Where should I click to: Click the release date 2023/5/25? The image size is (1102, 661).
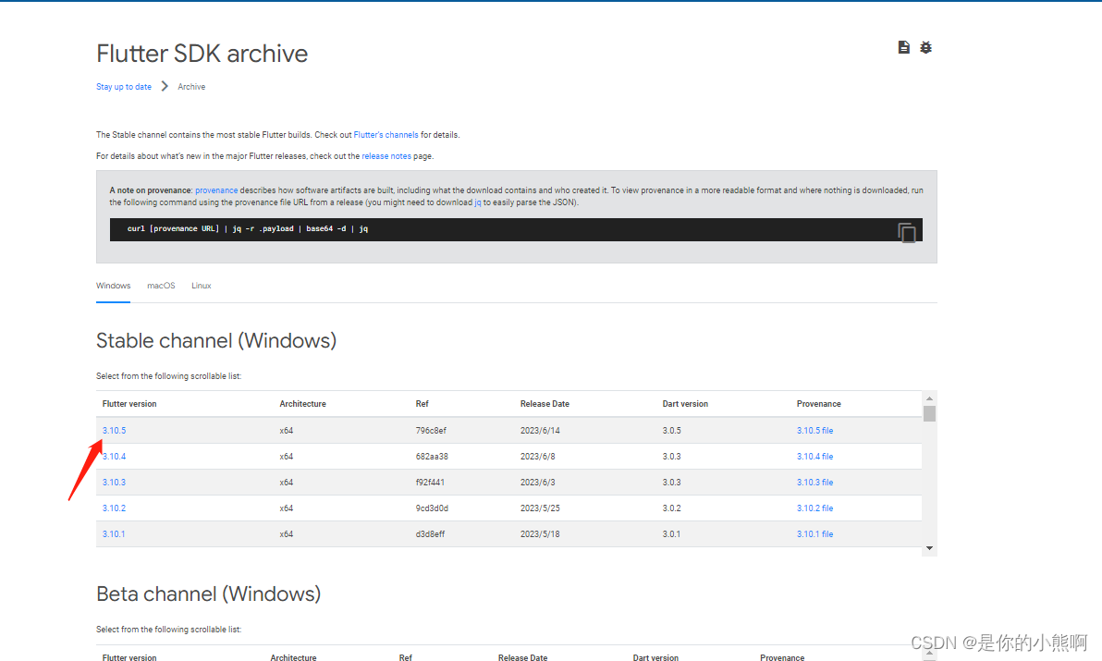point(540,508)
